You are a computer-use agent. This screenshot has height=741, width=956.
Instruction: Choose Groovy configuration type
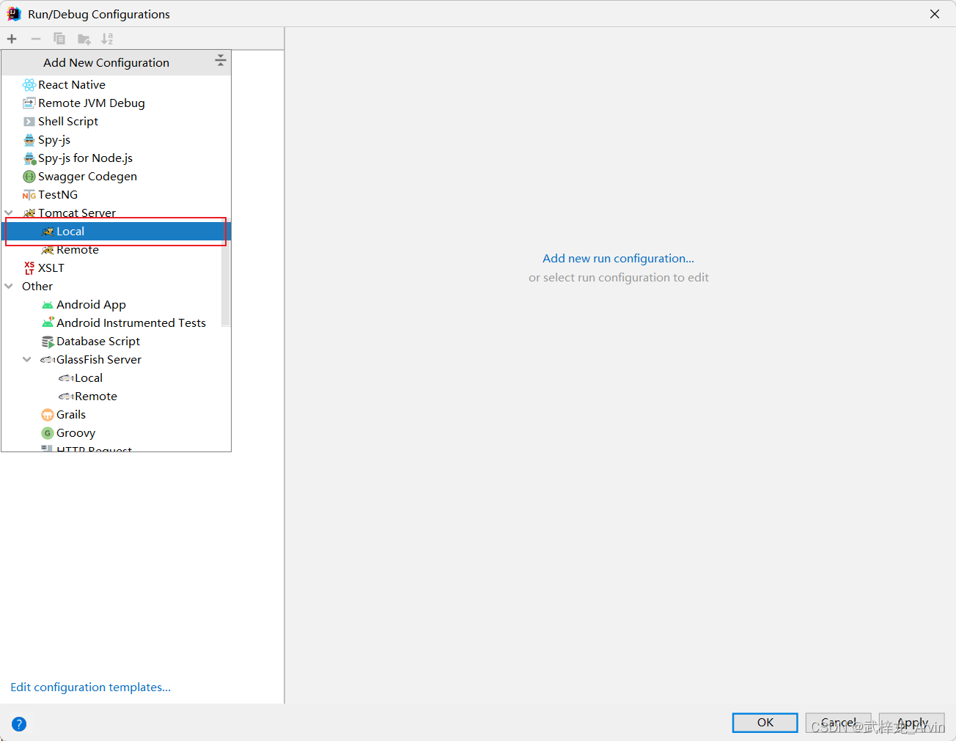click(x=116, y=433)
